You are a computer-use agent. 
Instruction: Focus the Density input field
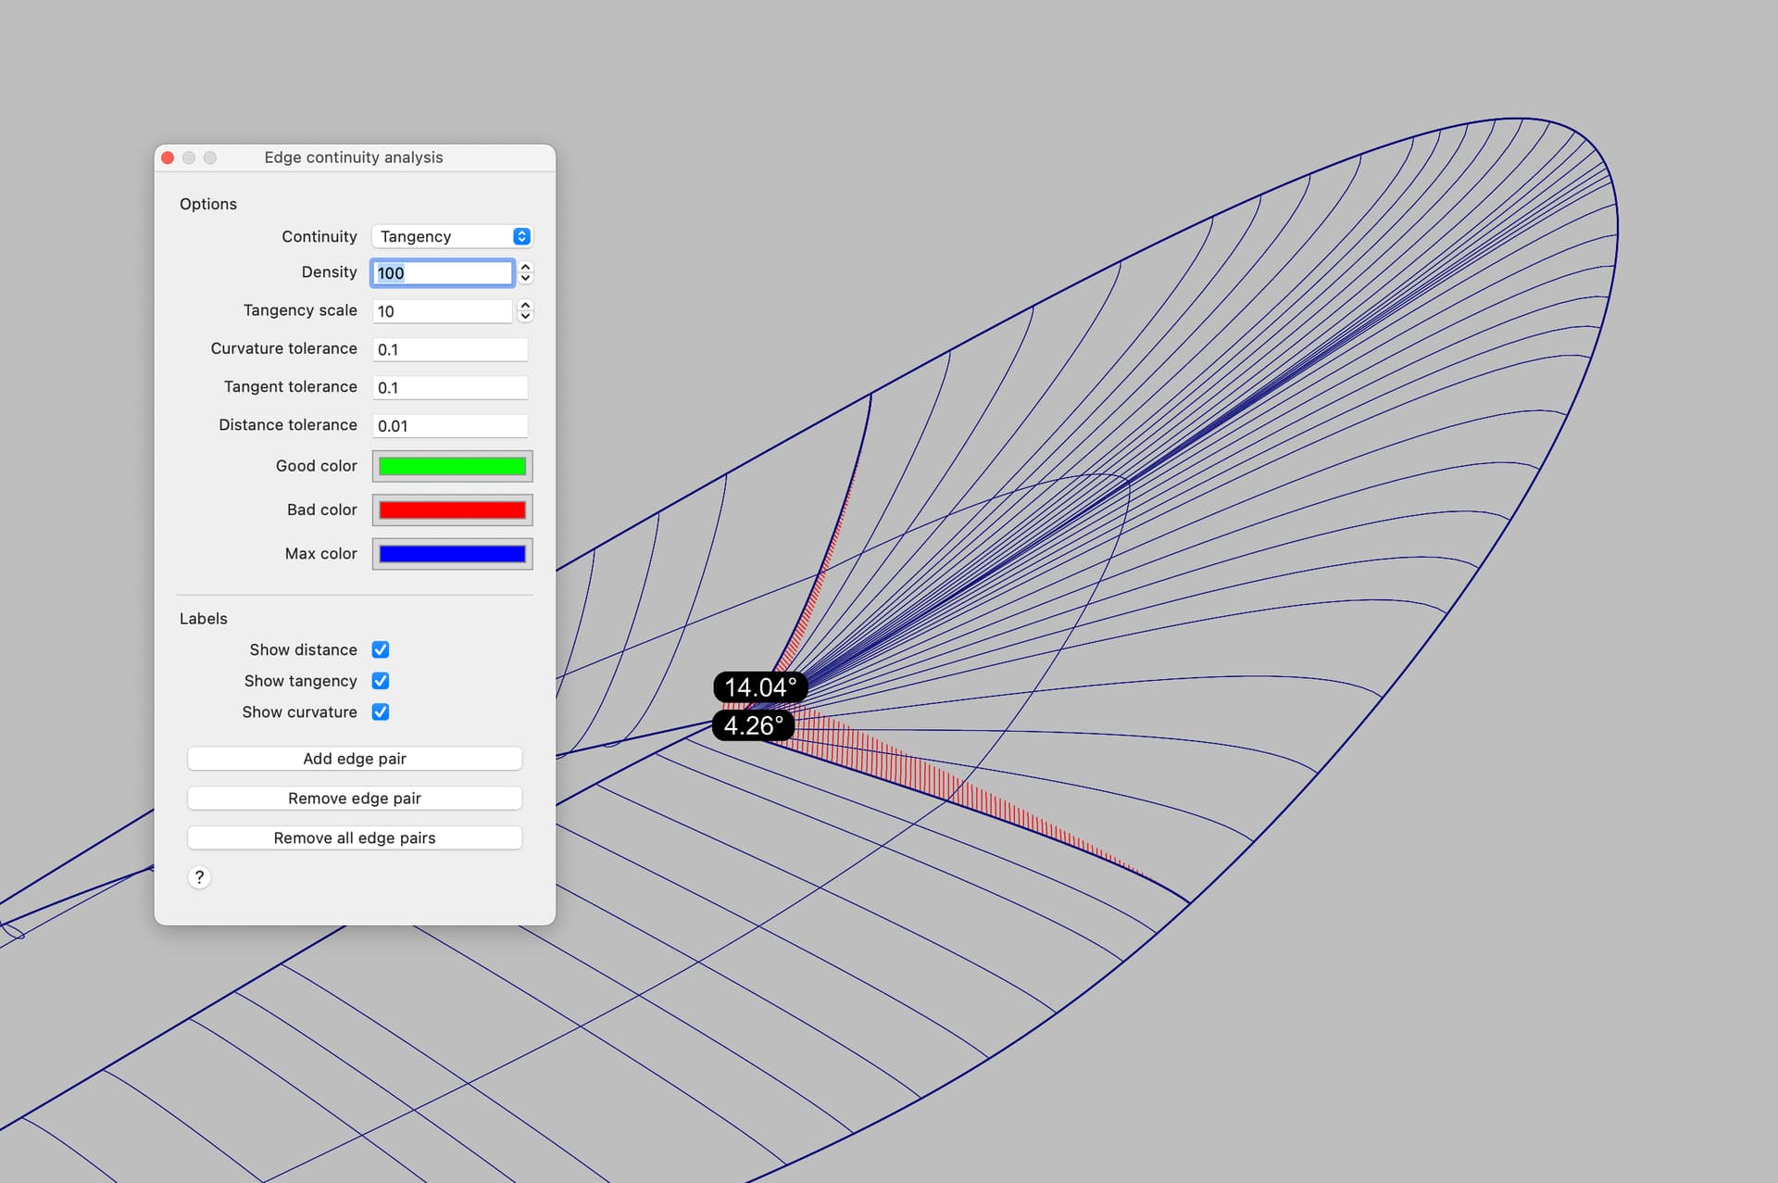click(x=442, y=272)
